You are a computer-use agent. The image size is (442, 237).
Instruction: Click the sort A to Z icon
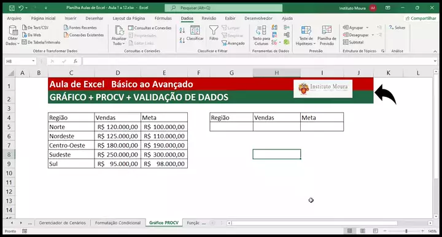point(182,31)
